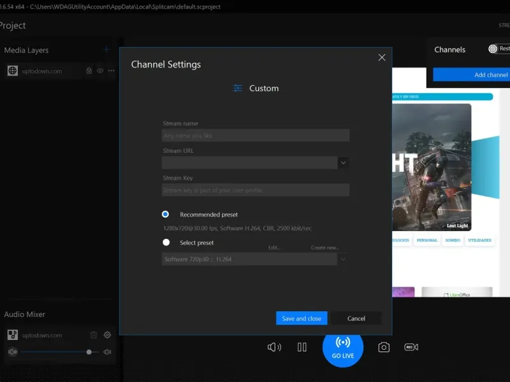The image size is (510, 382).
Task: Choose the Select preset radio option
Action: (166, 243)
